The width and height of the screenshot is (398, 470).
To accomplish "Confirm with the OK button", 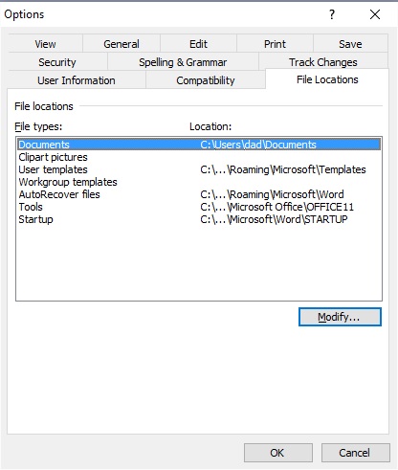I will (x=277, y=453).
